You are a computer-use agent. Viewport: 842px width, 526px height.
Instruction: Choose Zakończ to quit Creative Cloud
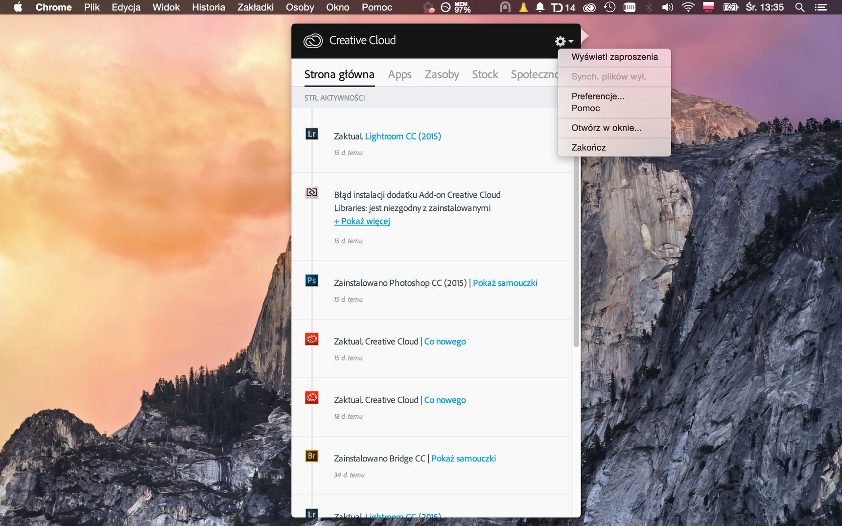[614, 147]
